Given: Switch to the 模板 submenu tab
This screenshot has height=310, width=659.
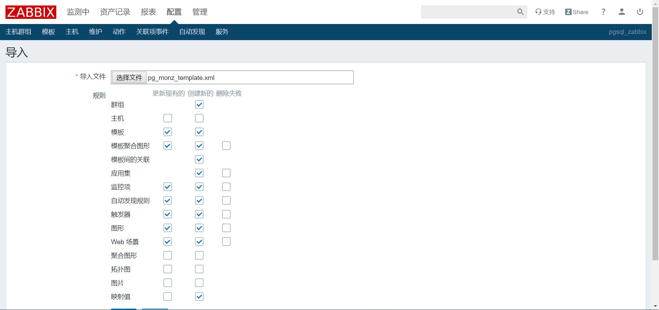Looking at the screenshot, I should click(48, 32).
